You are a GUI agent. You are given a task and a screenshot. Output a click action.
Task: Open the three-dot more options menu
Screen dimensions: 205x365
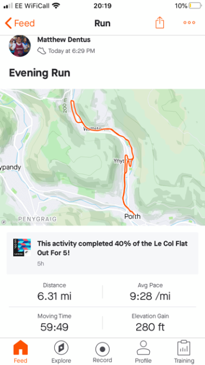click(189, 23)
